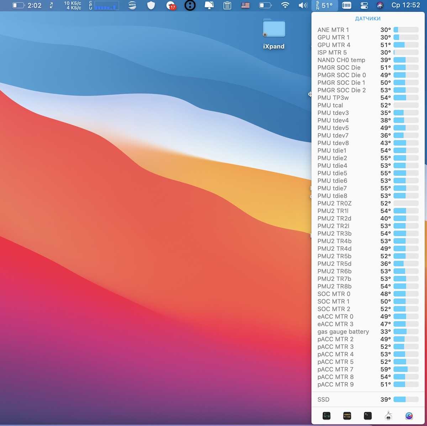
Task: Launch Console from the panel's bottom row
Action: coord(347,415)
